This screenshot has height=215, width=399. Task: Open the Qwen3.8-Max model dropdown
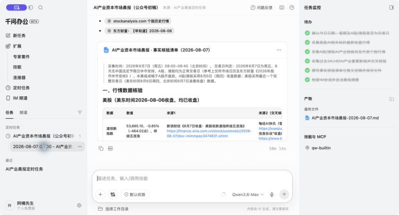248,194
